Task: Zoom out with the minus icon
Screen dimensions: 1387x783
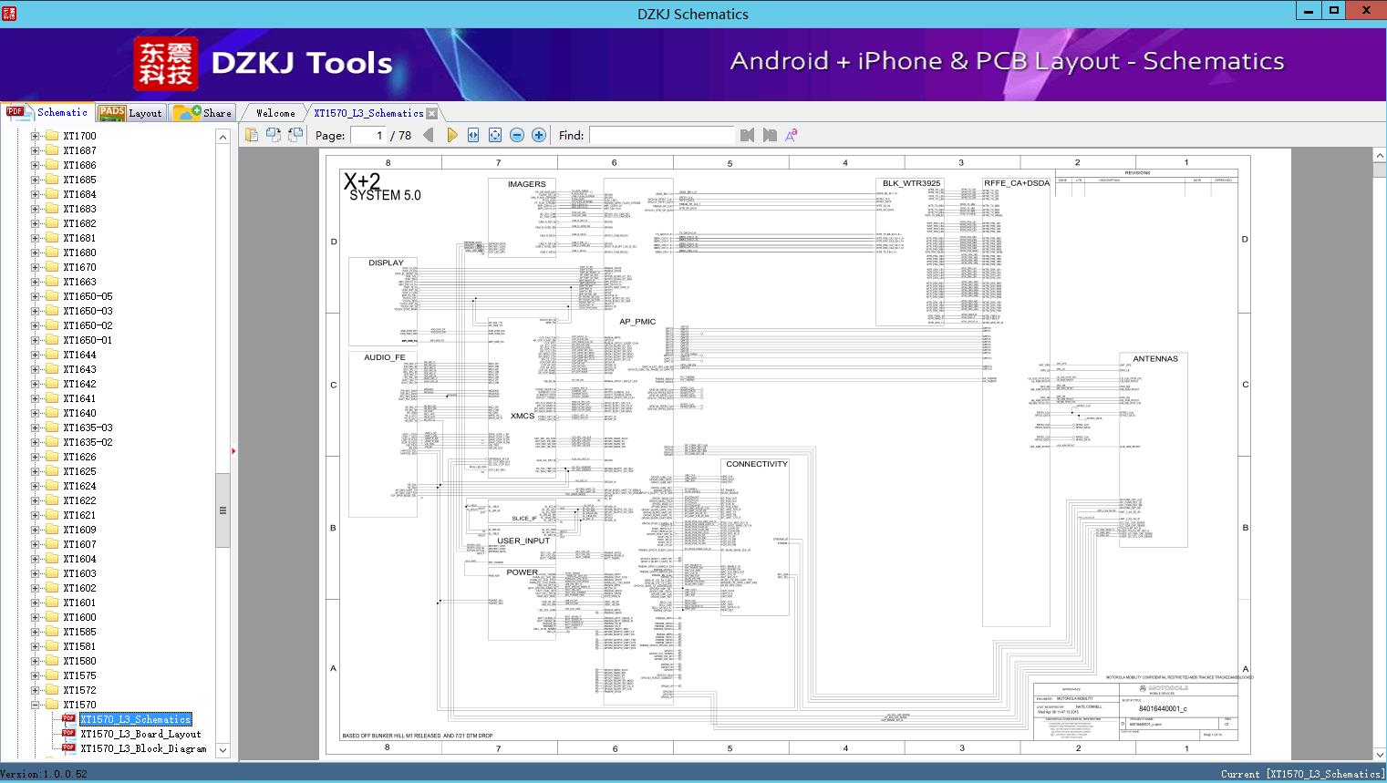Action: 517,135
